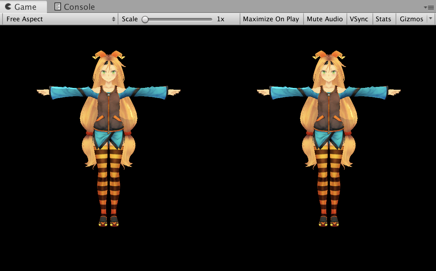Toggle Mute Audio
The width and height of the screenshot is (436, 271).
(x=325, y=19)
